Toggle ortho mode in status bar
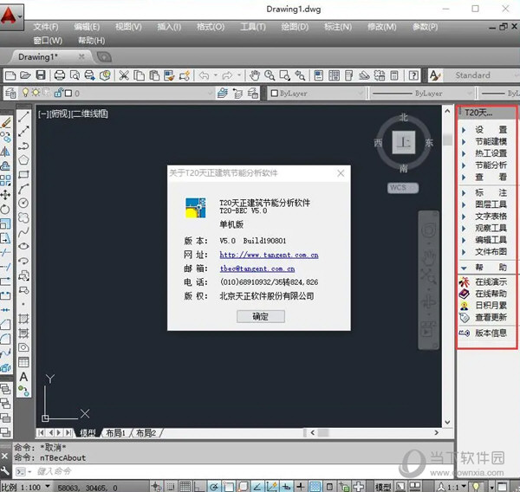Image resolution: width=520 pixels, height=492 pixels. click(x=199, y=487)
